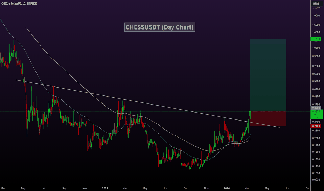Click the 0.3700 price axis label
Screen dimensions: 324x191
coord(316,105)
